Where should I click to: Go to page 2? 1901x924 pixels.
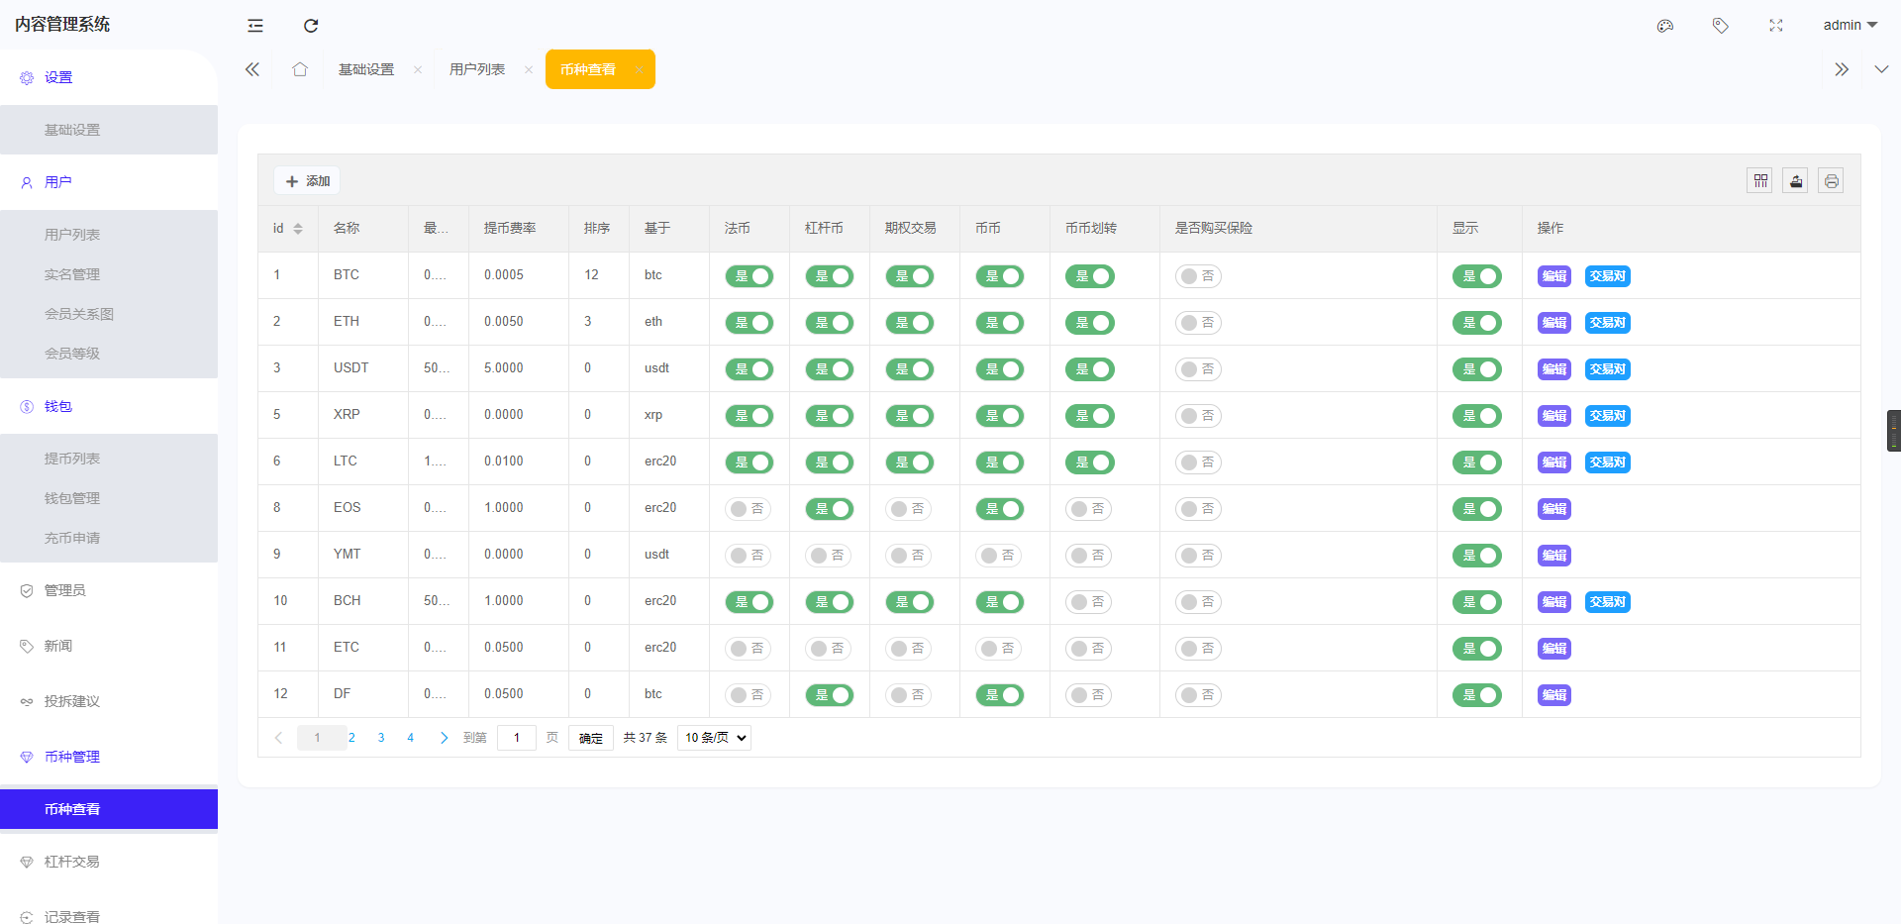351,738
